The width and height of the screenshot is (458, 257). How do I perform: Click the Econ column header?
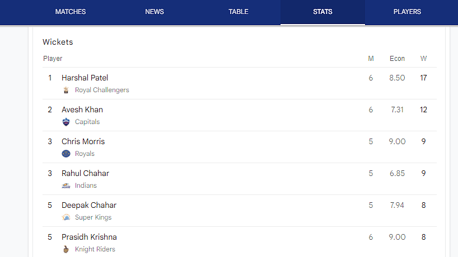tap(397, 59)
